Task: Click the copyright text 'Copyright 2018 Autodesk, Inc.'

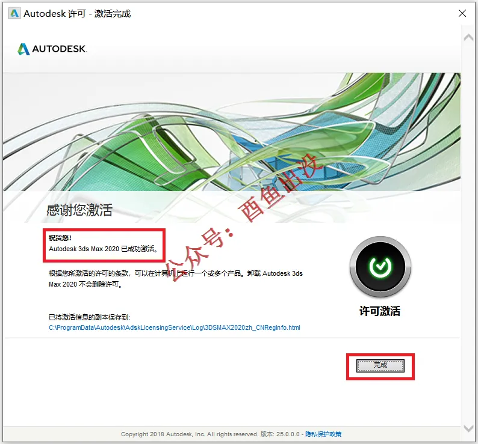Action: coord(163,434)
